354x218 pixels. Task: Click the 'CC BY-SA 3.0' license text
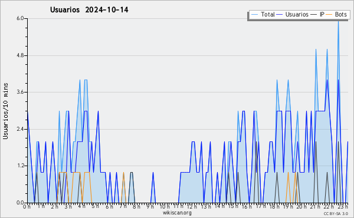(x=336, y=213)
